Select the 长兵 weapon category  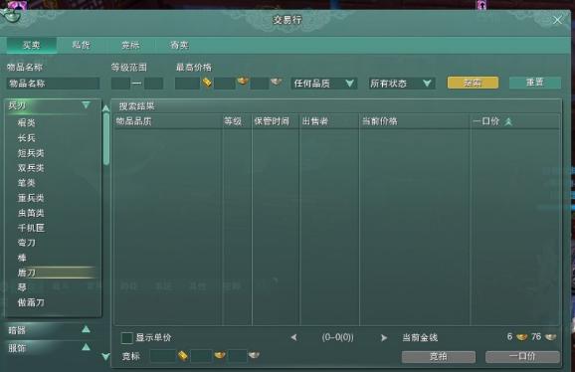tap(27, 138)
